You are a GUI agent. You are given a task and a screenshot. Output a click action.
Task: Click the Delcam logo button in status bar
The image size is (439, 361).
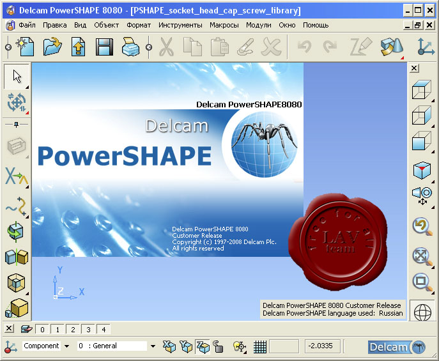point(396,347)
